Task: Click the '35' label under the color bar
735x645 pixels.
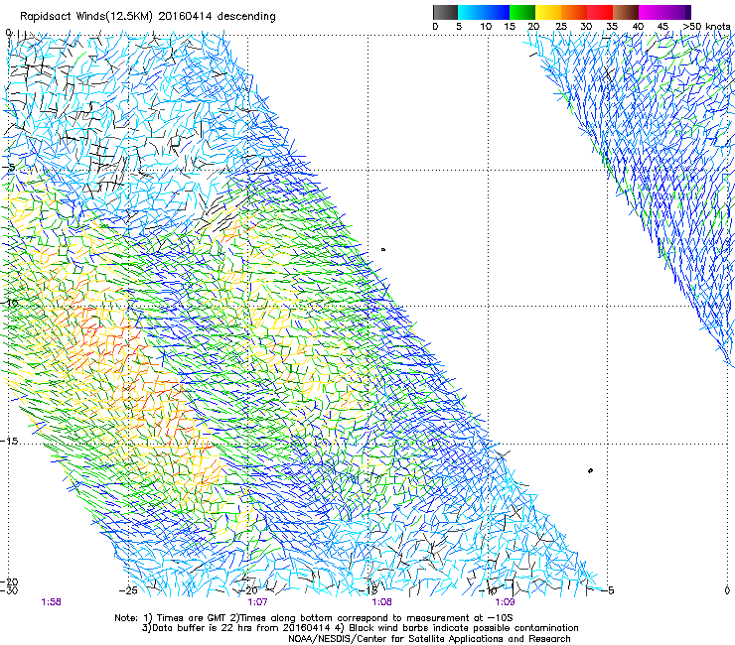Action: 612,26
